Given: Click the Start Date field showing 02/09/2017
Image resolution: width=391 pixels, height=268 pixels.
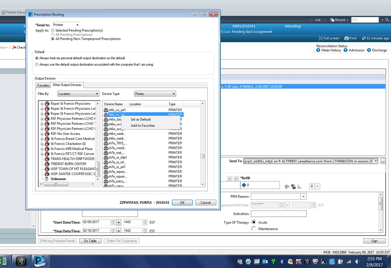Looking at the screenshot, I should pyautogui.click(x=96, y=222).
